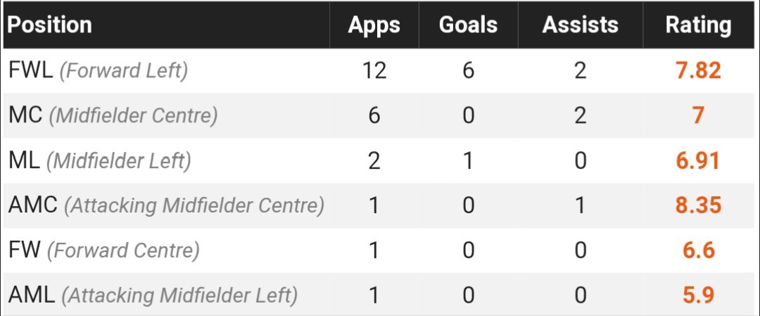Image resolution: width=760 pixels, height=316 pixels.
Task: Select the FWL (Forward Left) position row
Action: click(x=99, y=70)
